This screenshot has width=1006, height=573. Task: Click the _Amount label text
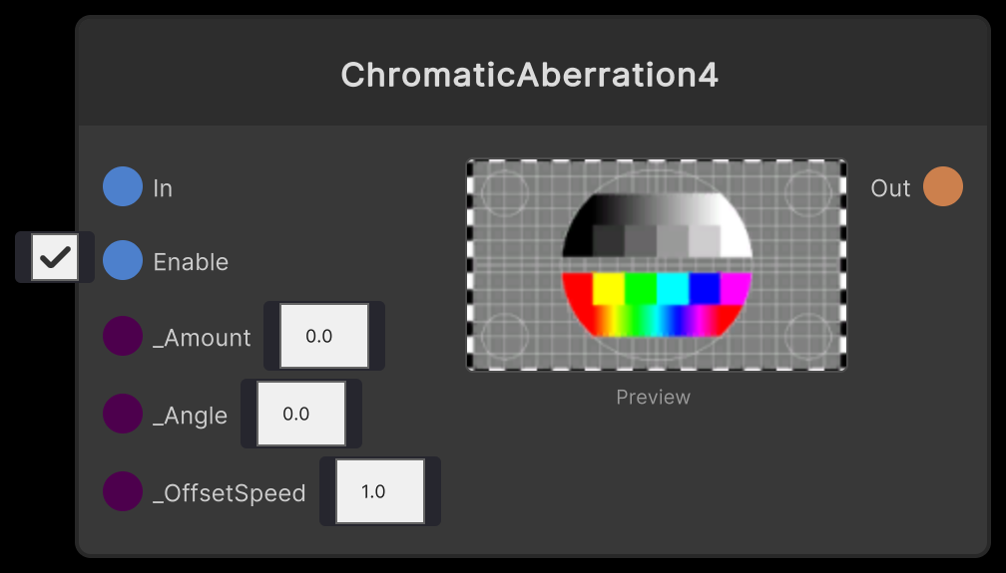(x=202, y=338)
